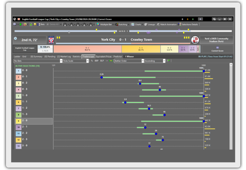Toggle the % display option
This screenshot has width=246, height=170.
pos(92,61)
